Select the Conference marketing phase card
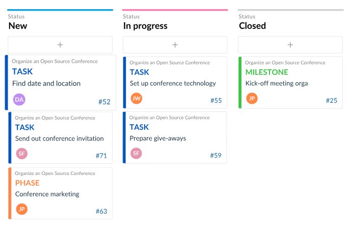 [60, 193]
